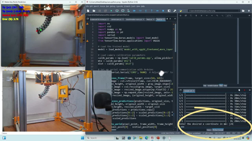Image resolution: width=252 pixels, height=141 pixels.
Task: Save plot icon in Plots pane
Action: (180, 16)
